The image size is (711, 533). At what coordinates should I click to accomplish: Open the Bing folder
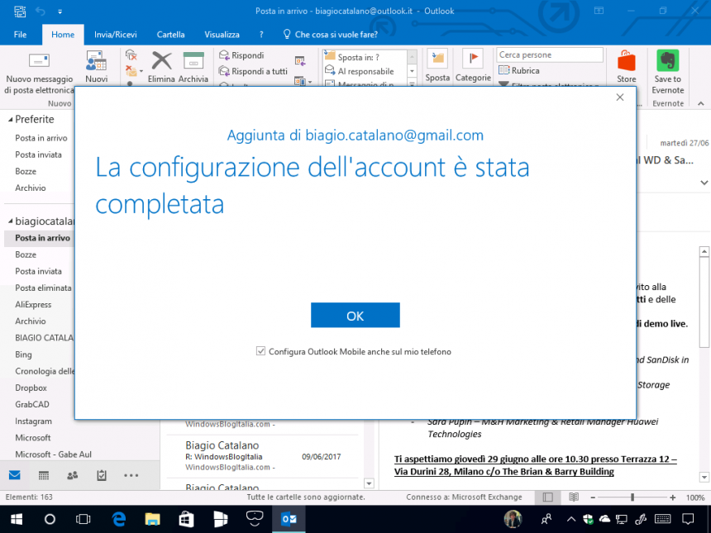point(23,355)
